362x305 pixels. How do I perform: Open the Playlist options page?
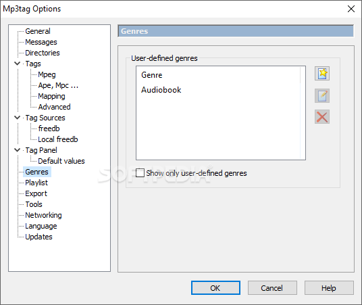point(36,183)
